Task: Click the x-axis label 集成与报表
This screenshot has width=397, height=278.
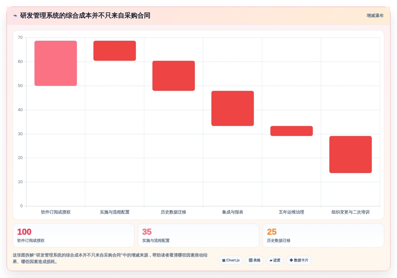Action: point(233,212)
